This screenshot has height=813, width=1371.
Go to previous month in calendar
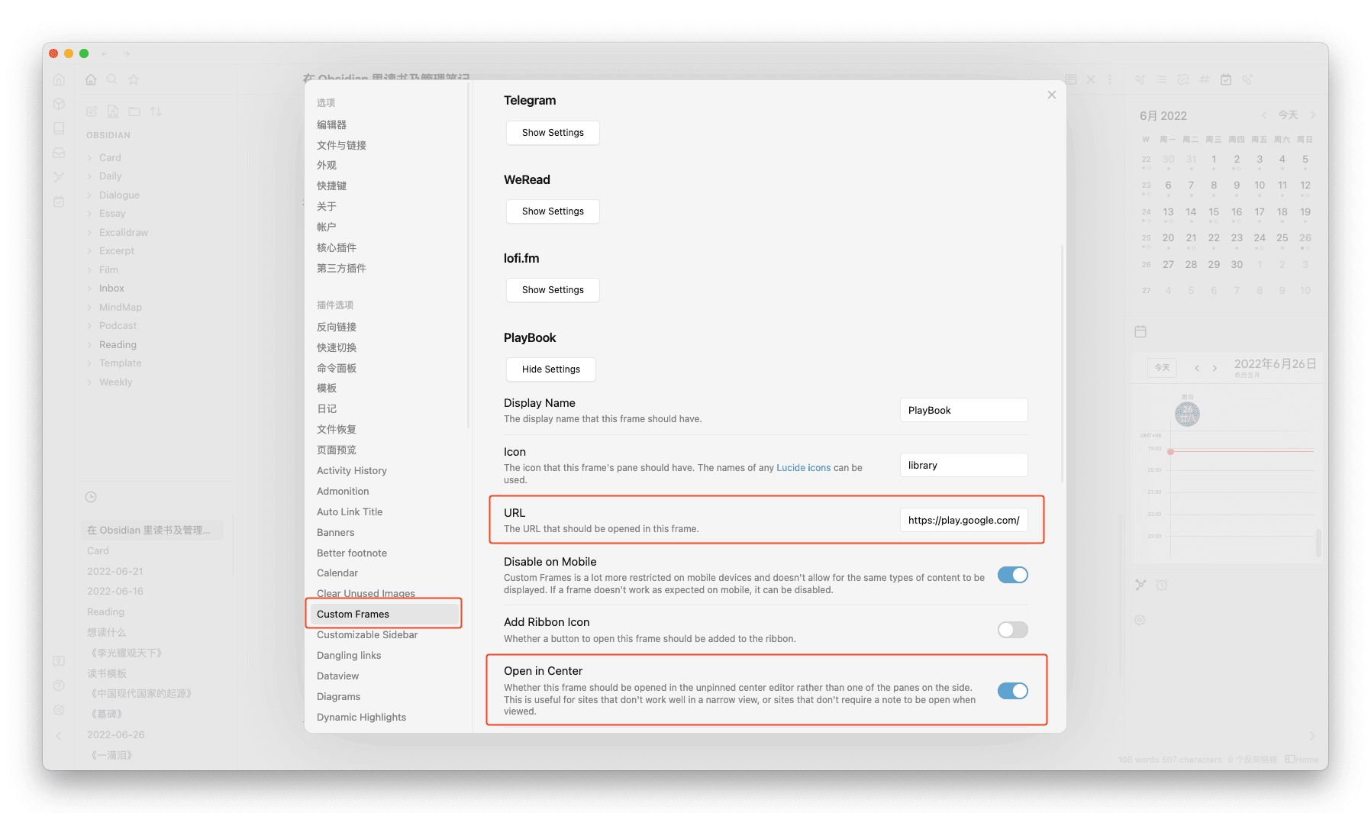click(x=1264, y=115)
